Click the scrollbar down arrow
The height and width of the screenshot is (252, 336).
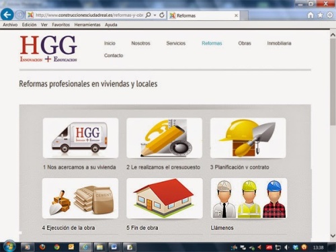pos(333,236)
